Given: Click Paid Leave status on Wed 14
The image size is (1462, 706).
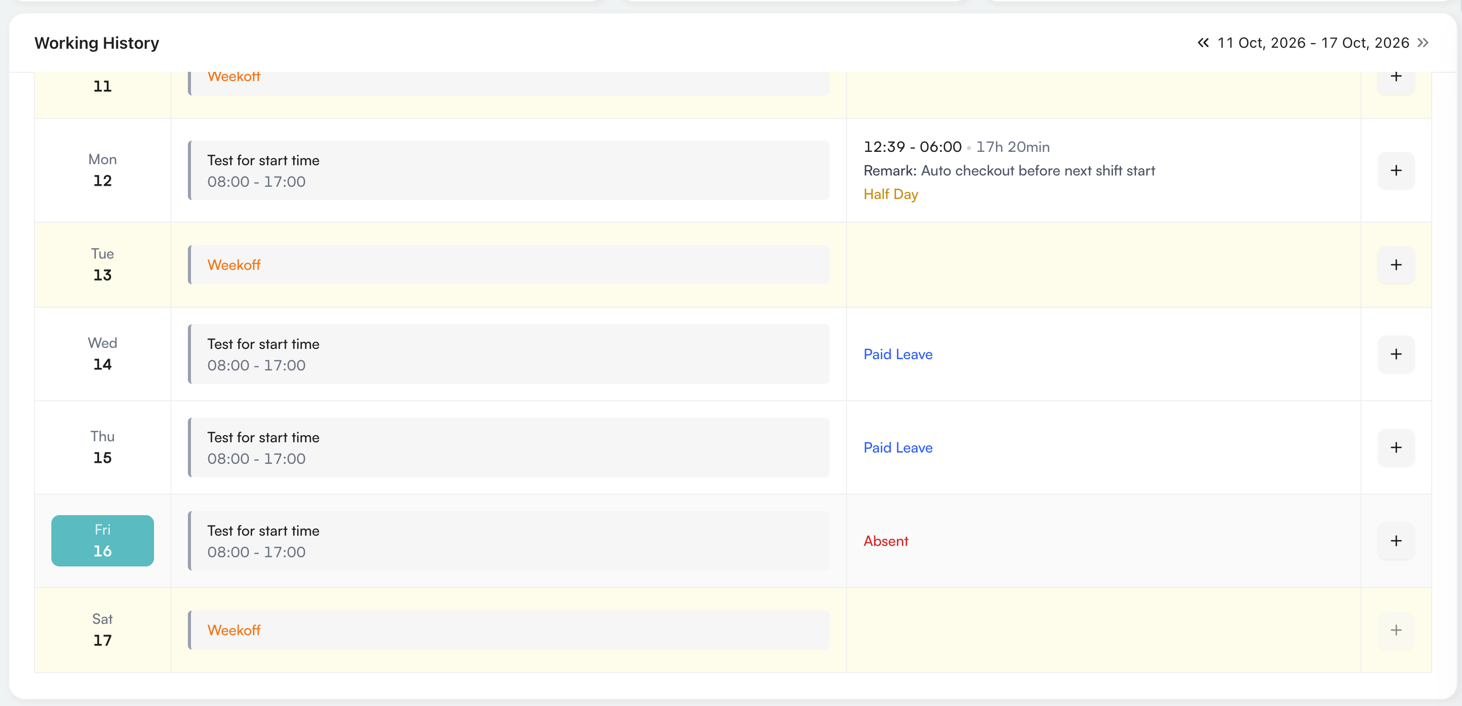Looking at the screenshot, I should coord(898,355).
